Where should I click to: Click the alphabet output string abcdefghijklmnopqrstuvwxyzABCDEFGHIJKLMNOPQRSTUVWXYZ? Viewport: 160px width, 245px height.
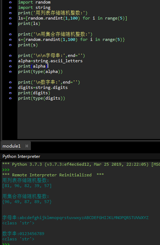(x=84, y=218)
